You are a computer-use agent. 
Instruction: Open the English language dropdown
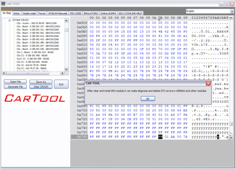click(232, 11)
